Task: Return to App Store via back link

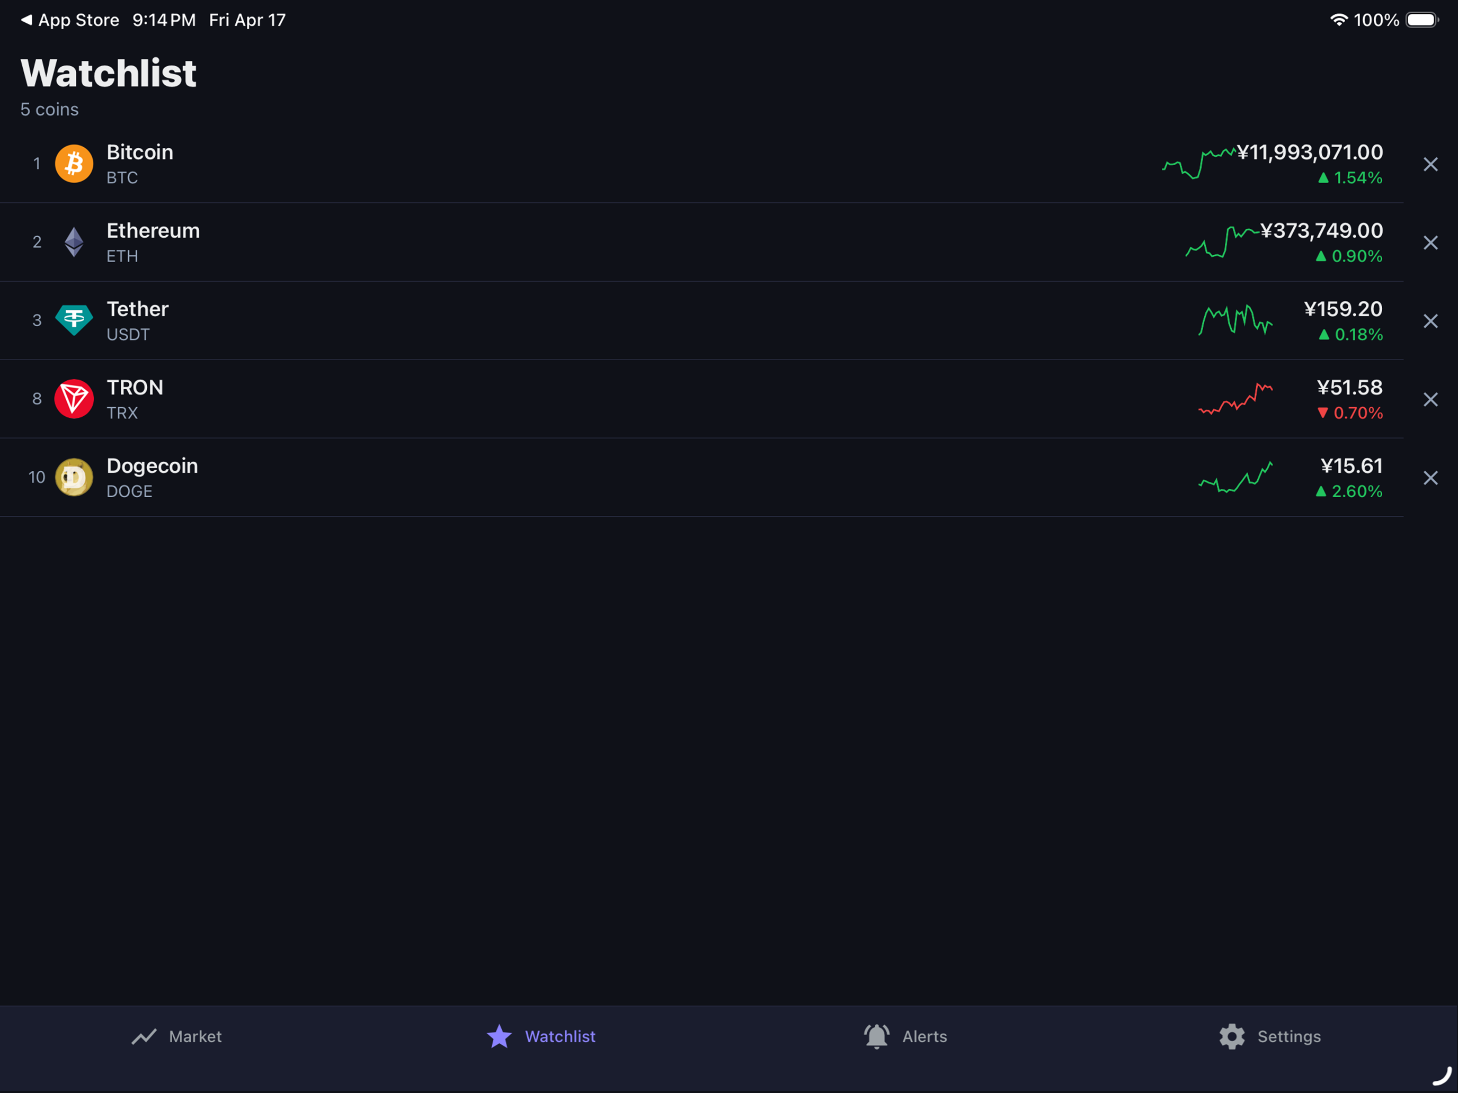Action: [x=70, y=20]
